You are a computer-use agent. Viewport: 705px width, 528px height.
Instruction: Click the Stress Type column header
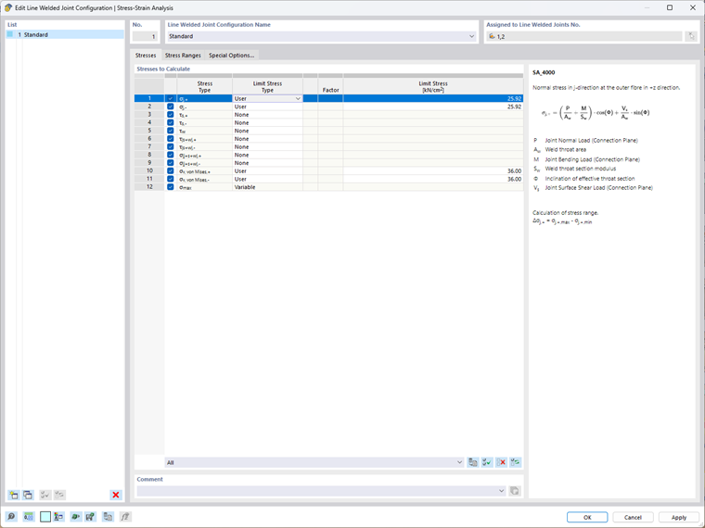point(205,87)
